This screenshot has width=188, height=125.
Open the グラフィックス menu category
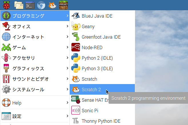35,68
